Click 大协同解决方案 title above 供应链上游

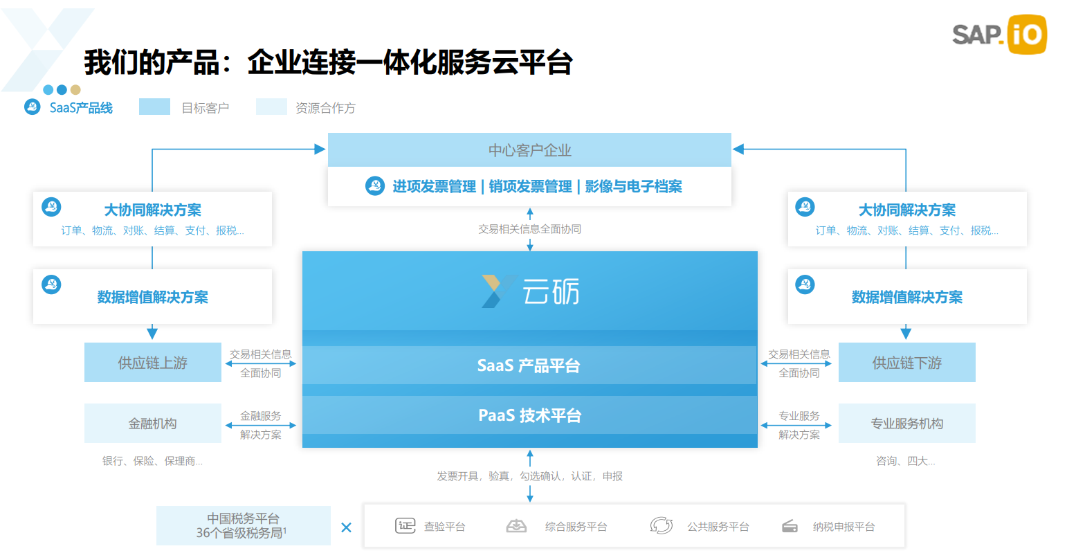pyautogui.click(x=153, y=210)
